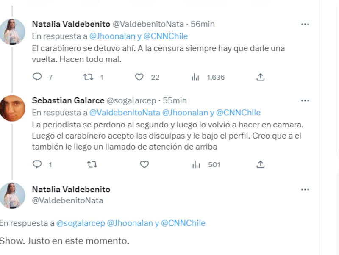Open reply icon on Sebastian Galarce's tweet
This screenshot has height=255, width=339.
37,164
